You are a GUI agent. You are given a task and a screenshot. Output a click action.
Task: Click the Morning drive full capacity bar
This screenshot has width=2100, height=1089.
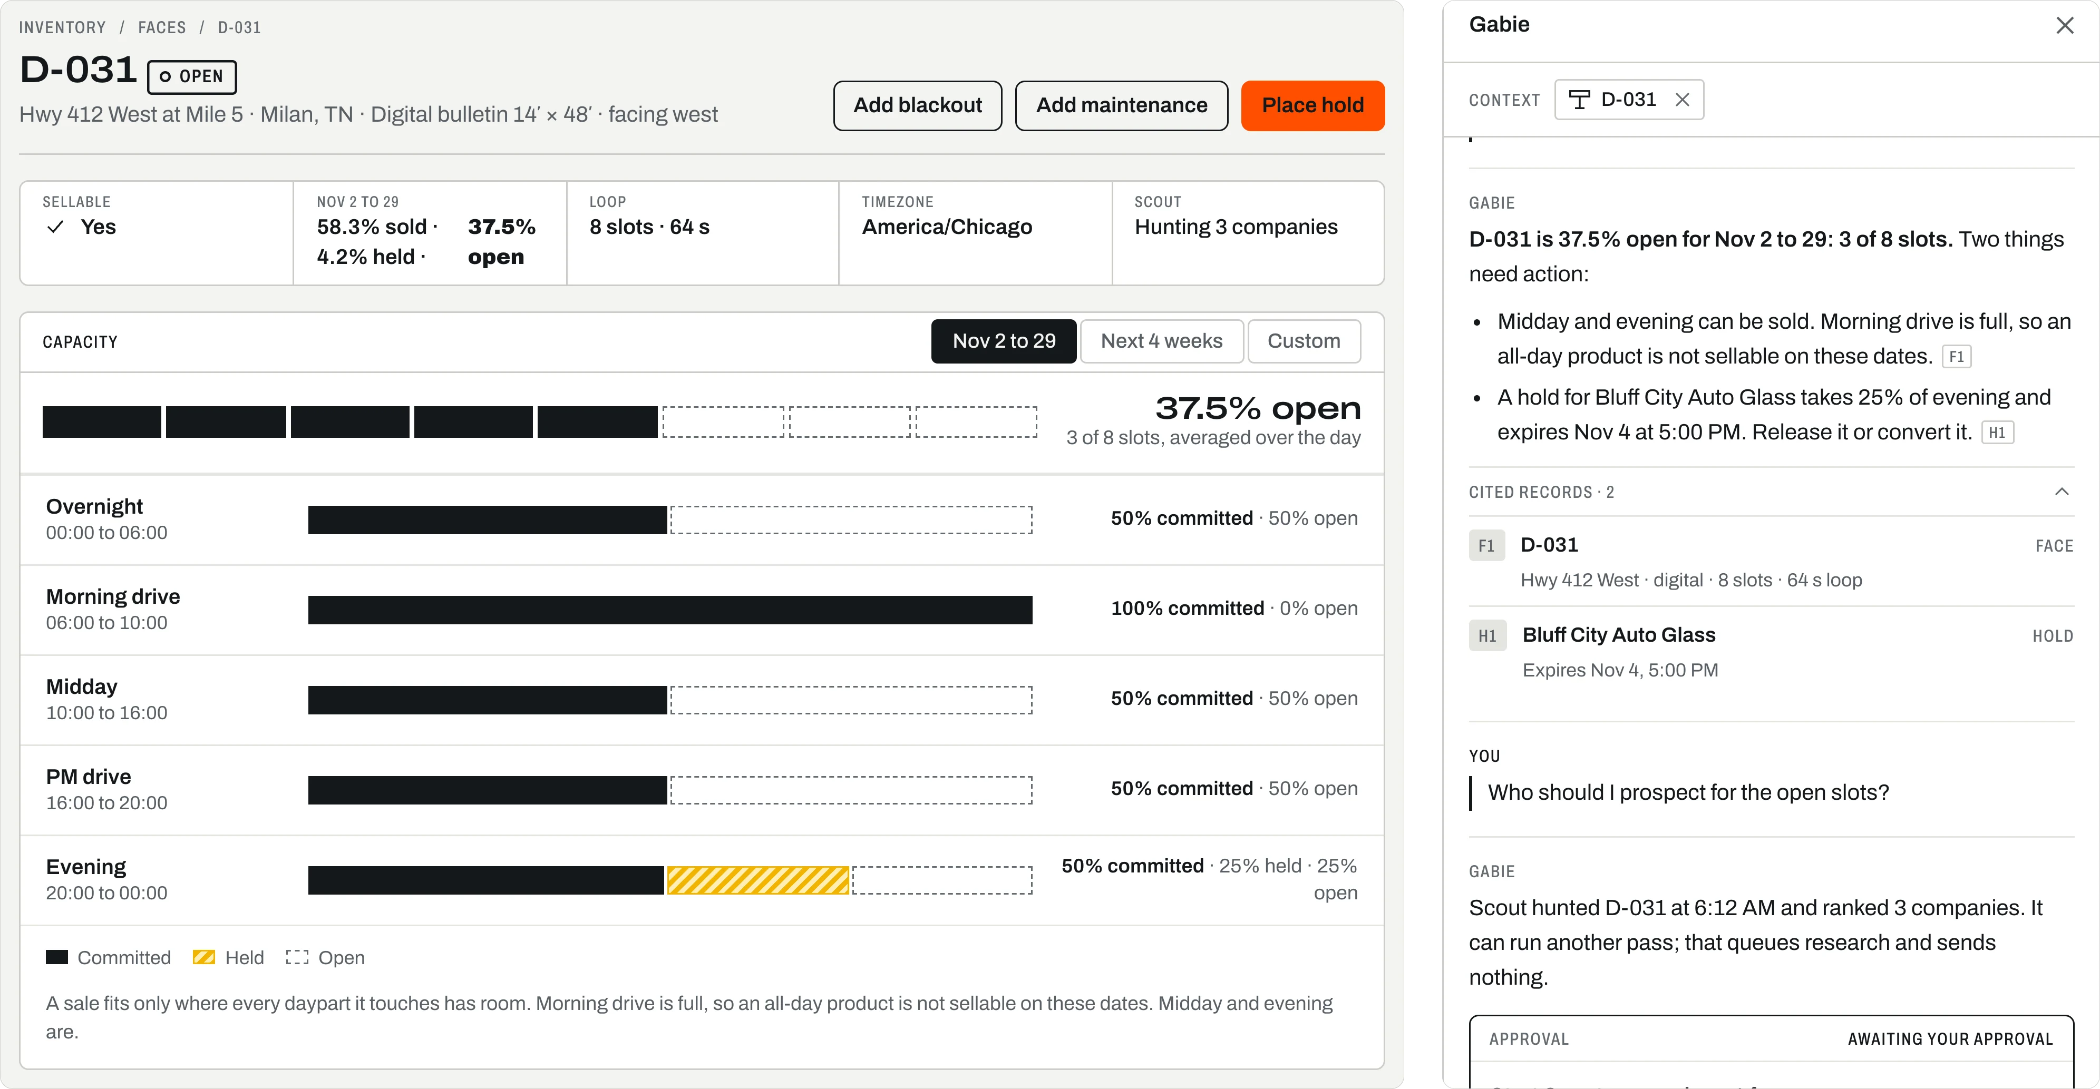(670, 610)
